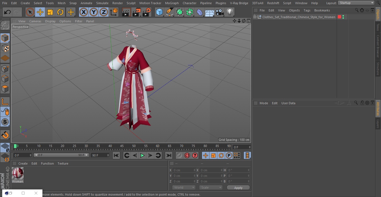
Task: Click Render View clapperboard icon
Action: pyautogui.click(x=126, y=12)
